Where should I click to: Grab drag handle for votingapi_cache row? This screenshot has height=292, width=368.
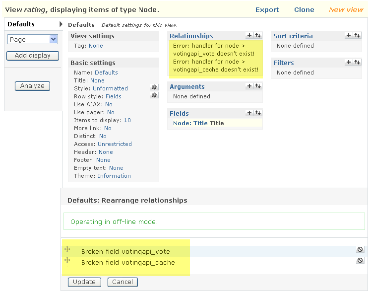[67, 260]
